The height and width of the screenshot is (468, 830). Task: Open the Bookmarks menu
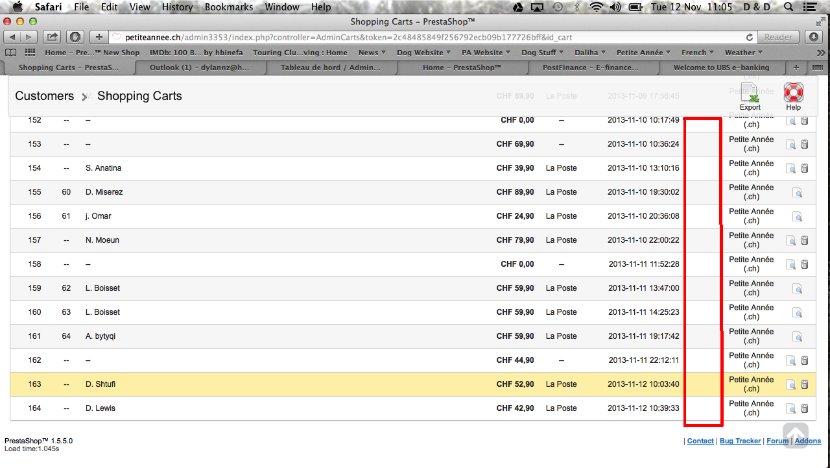(229, 7)
